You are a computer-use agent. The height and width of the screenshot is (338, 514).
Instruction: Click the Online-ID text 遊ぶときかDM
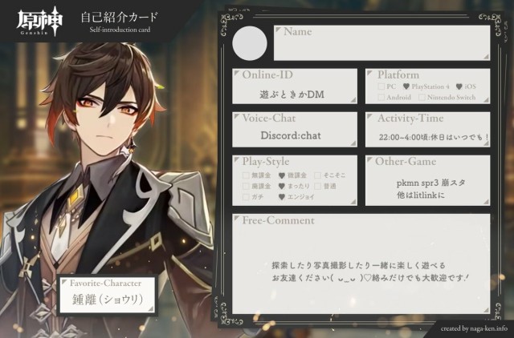(292, 95)
